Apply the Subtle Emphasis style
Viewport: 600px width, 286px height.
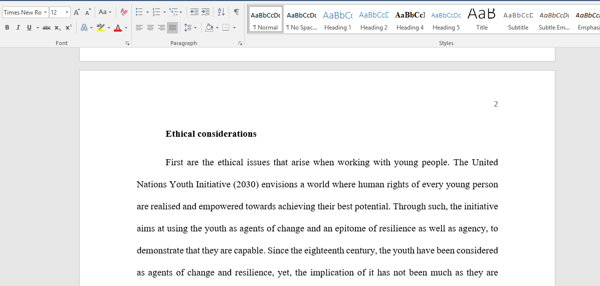pos(554,19)
